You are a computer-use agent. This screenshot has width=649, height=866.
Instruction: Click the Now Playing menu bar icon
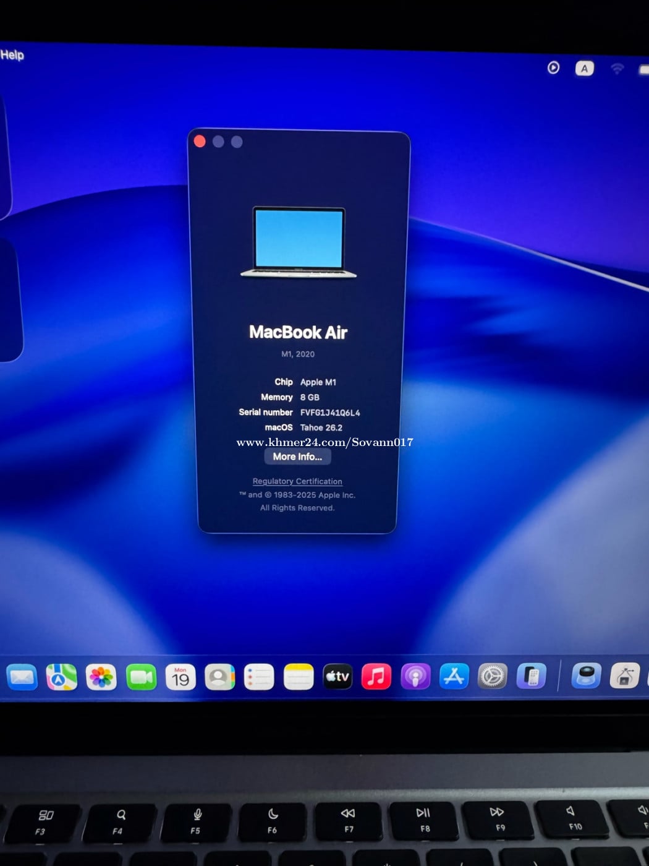point(553,67)
